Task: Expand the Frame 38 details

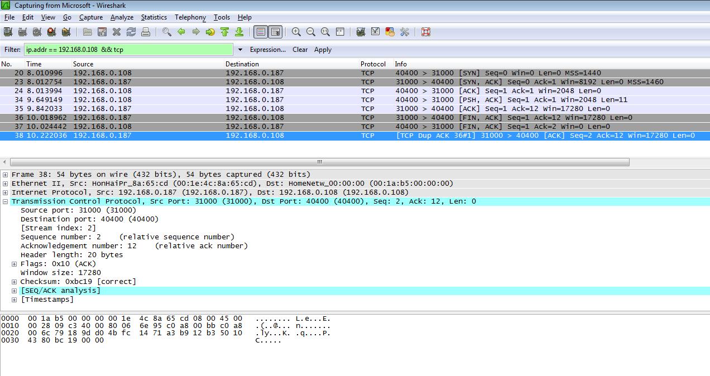Action: point(6,175)
